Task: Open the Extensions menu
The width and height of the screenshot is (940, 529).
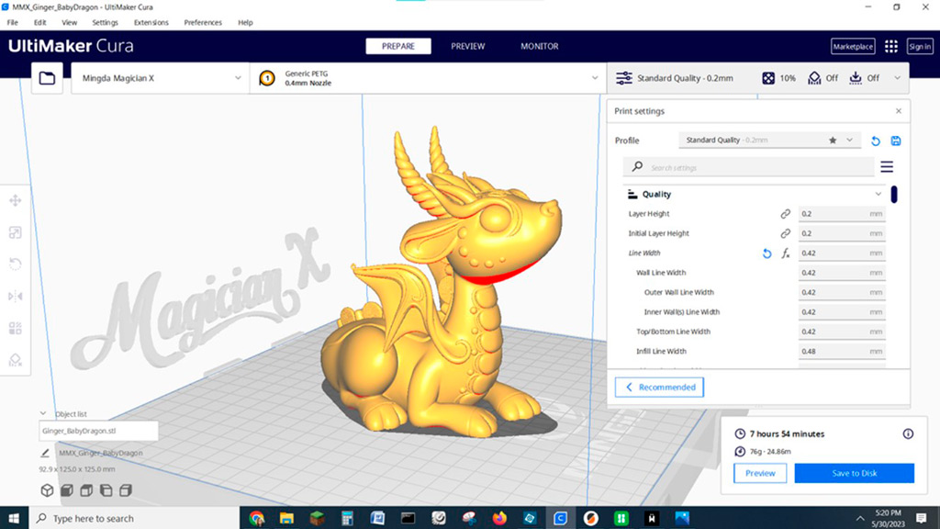Action: pos(151,22)
